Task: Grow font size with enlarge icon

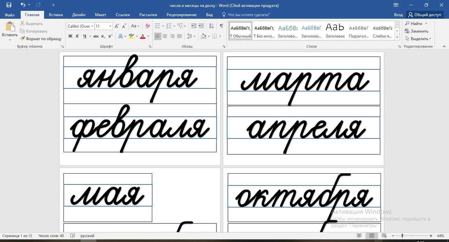Action: click(117, 26)
